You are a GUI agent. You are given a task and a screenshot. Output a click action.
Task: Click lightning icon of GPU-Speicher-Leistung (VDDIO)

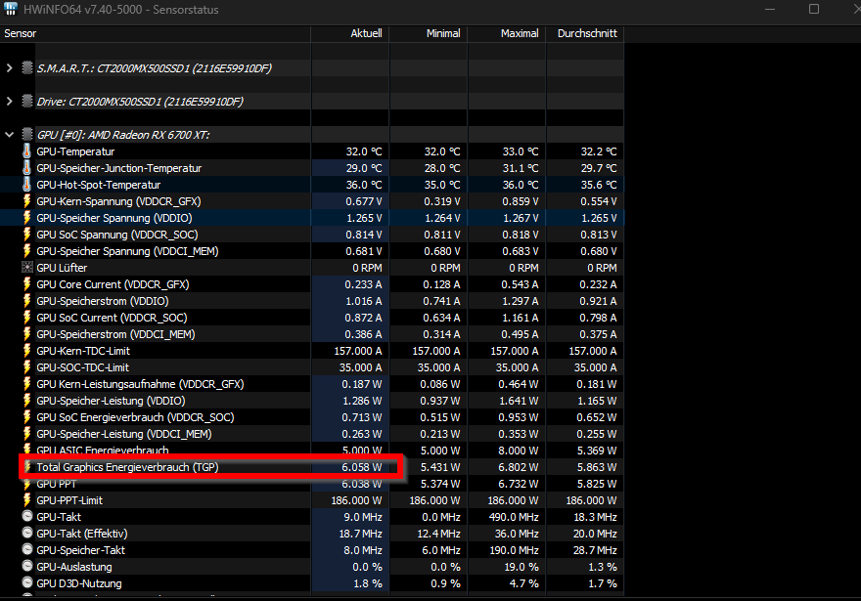(27, 401)
